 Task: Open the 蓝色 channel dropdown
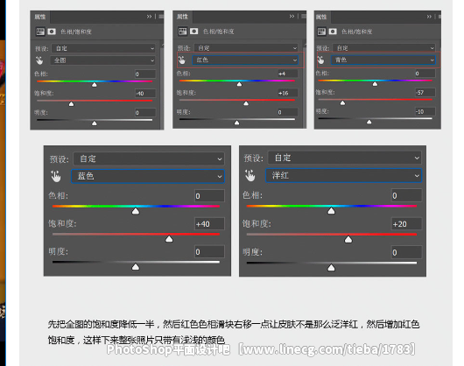[x=148, y=176]
